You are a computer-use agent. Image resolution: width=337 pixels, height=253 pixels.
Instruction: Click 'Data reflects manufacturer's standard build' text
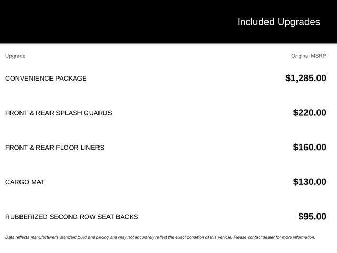(46, 237)
